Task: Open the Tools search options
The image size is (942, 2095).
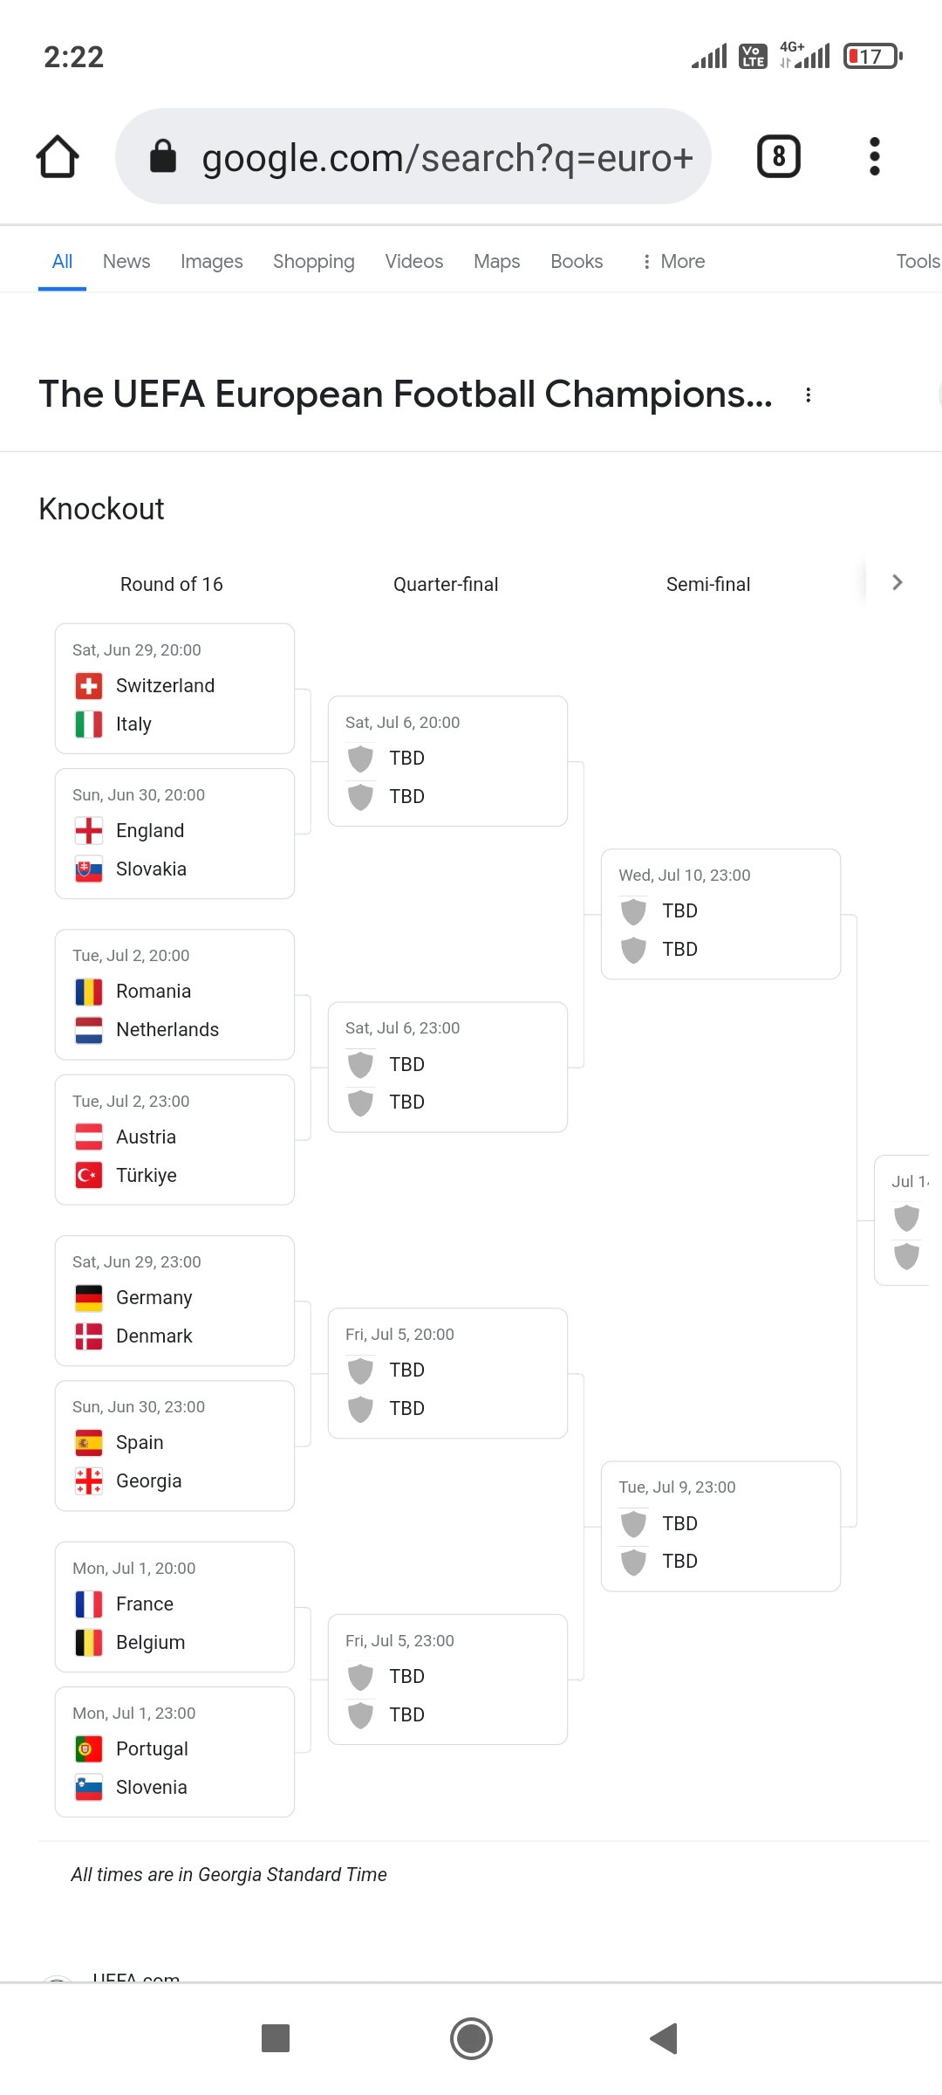Action: tap(917, 262)
